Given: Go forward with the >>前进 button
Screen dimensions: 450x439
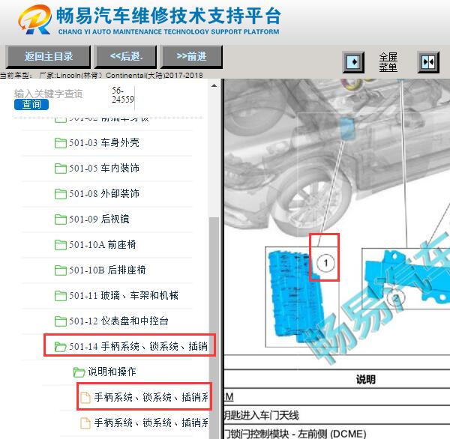Looking at the screenshot, I should [191, 56].
